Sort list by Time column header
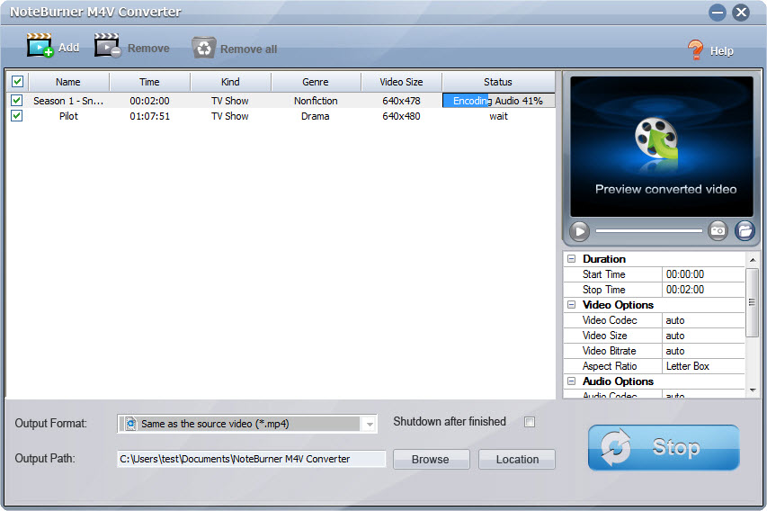 point(149,82)
